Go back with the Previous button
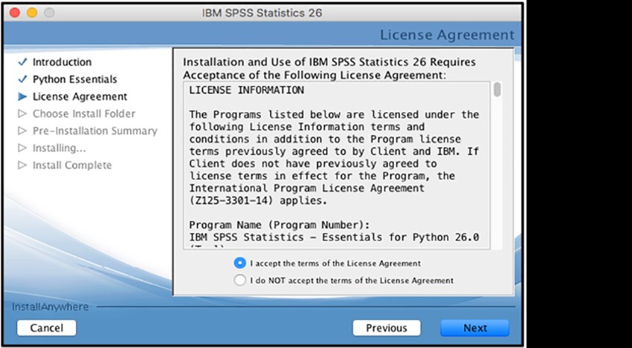Screen dimensions: 632x348 (x=387, y=328)
